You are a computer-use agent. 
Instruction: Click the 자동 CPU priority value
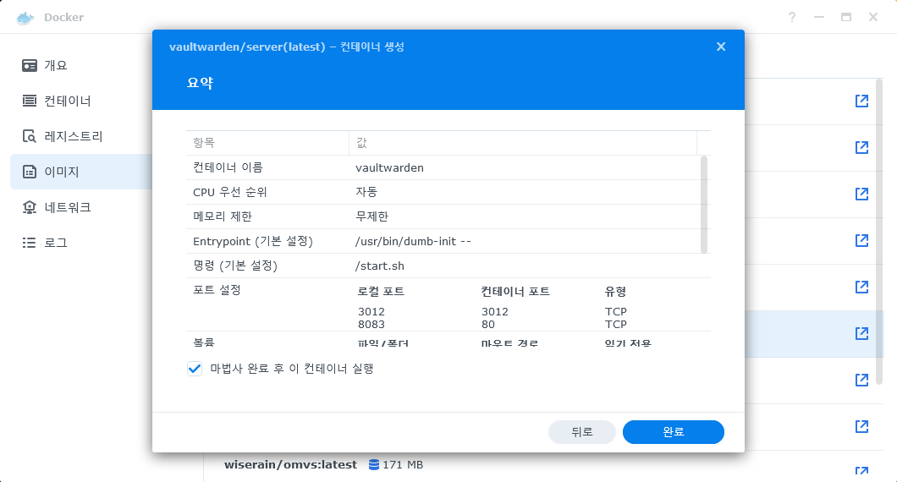tap(366, 192)
